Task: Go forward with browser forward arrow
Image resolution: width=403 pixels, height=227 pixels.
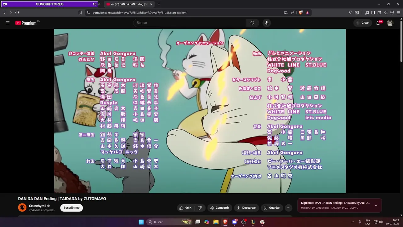Action: pos(10,13)
